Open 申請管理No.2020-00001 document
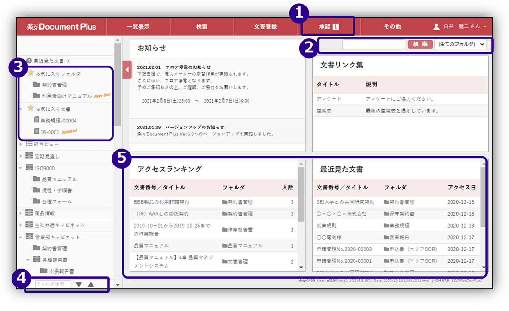Viewport: 509px width, 311px height. pyautogui.click(x=344, y=261)
